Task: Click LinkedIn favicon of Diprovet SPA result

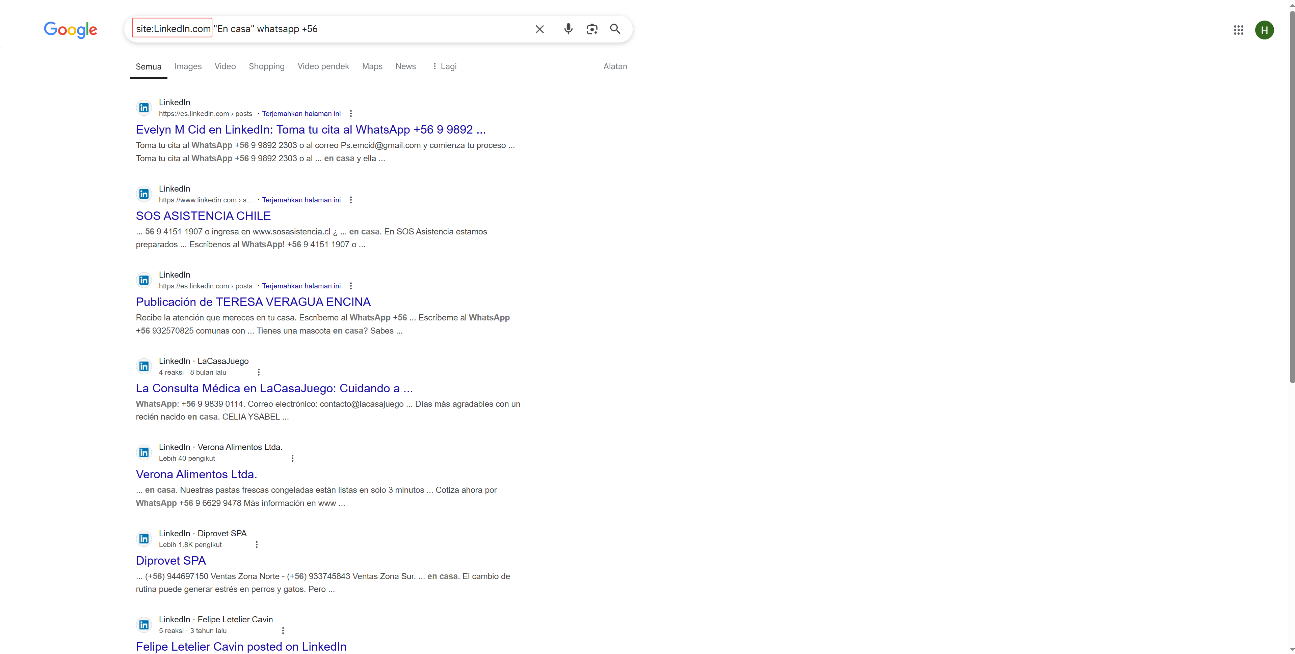Action: coord(144,538)
